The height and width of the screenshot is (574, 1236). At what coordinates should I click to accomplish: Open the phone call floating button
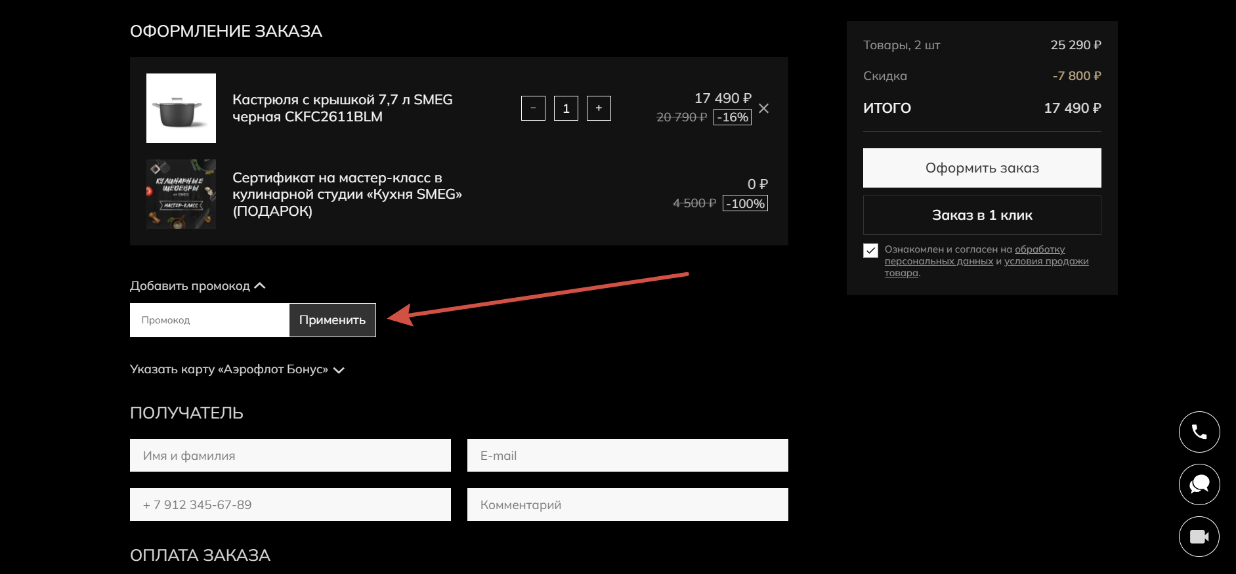click(1199, 432)
